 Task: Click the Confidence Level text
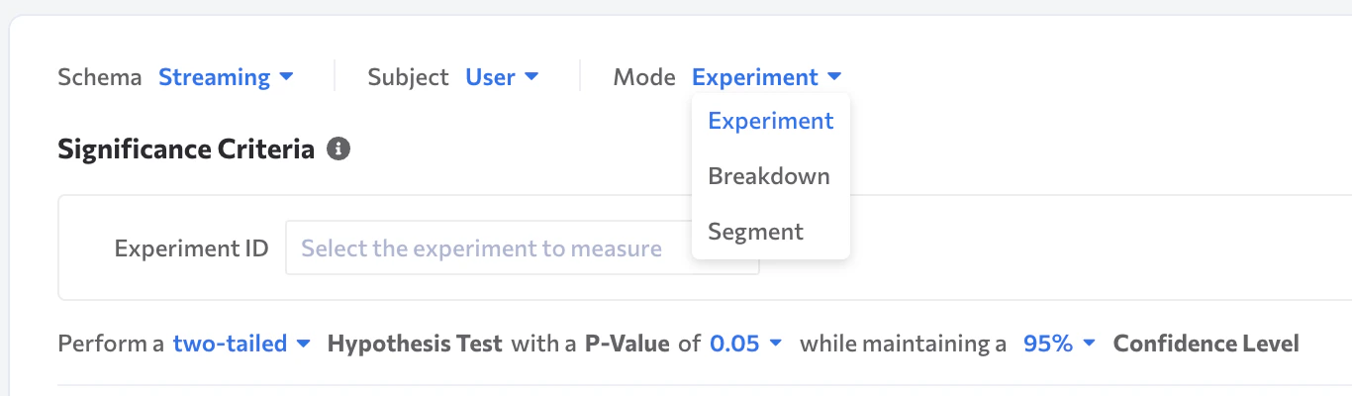click(1206, 344)
